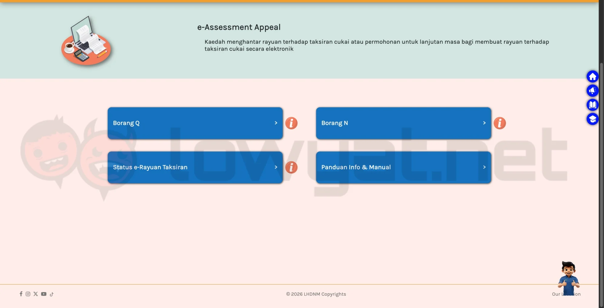The width and height of the screenshot is (604, 308).
Task: Click chevron on Status e-Rayuan Taksiran
Action: tap(276, 167)
